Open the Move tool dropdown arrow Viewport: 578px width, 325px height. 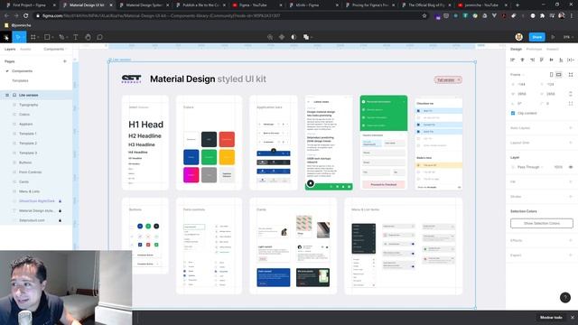pos(23,38)
